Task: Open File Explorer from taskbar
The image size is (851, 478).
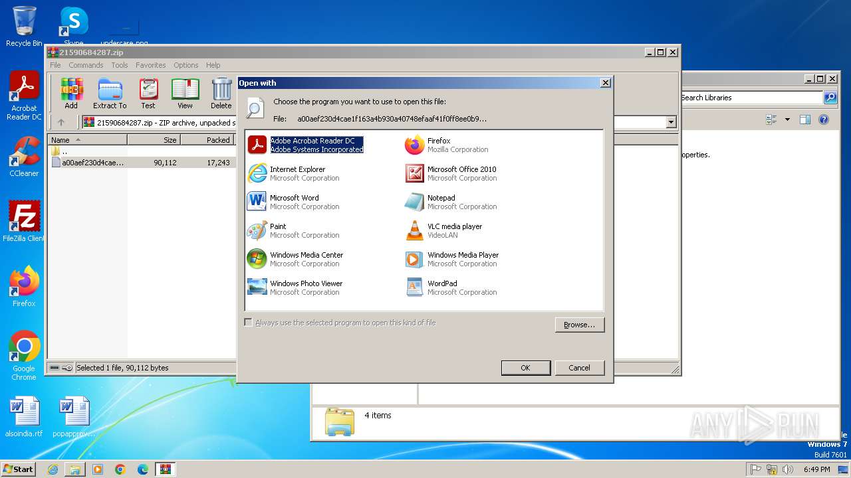Action: [x=75, y=469]
